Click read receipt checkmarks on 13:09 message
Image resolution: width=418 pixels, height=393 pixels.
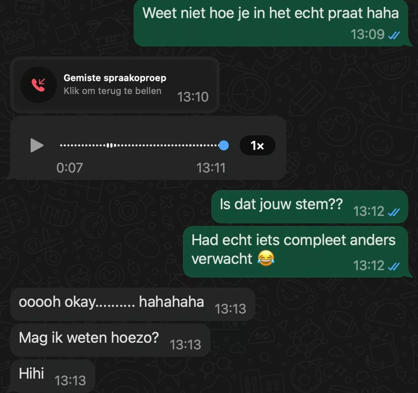click(394, 35)
